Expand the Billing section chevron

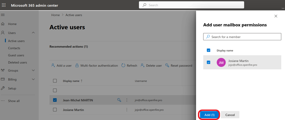point(33,79)
